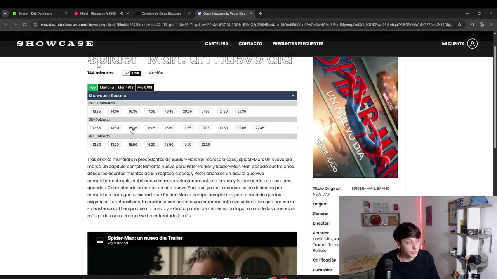
Task: Bookmark this page with the star icon
Action: coord(459,24)
